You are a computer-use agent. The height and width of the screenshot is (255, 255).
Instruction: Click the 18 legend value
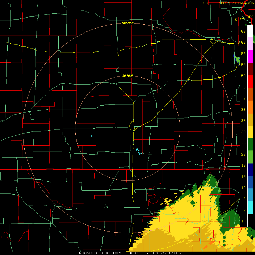243,165
